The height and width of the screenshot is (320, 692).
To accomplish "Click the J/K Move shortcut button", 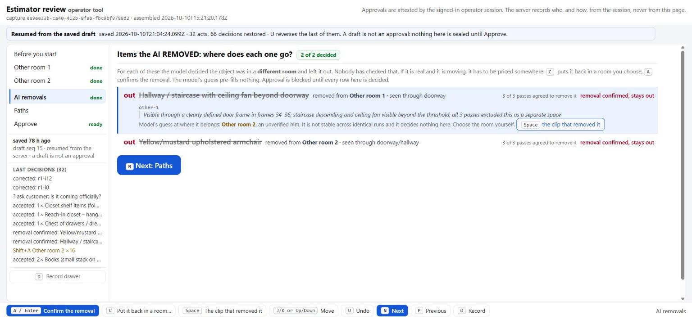I will (304, 311).
